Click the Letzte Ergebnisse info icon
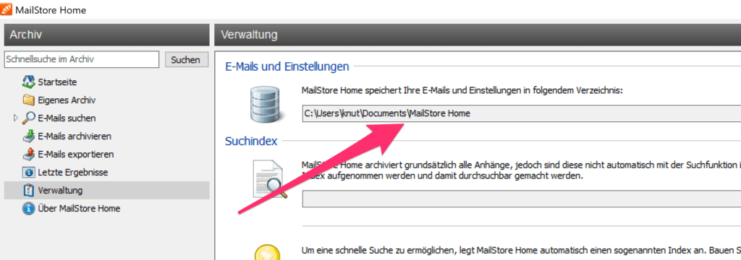 click(x=29, y=172)
